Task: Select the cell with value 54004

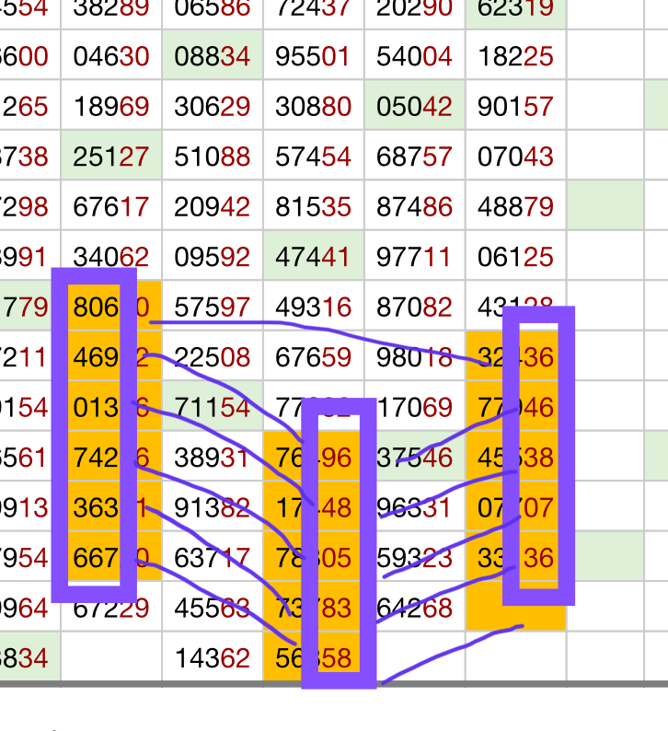Action: click(415, 57)
